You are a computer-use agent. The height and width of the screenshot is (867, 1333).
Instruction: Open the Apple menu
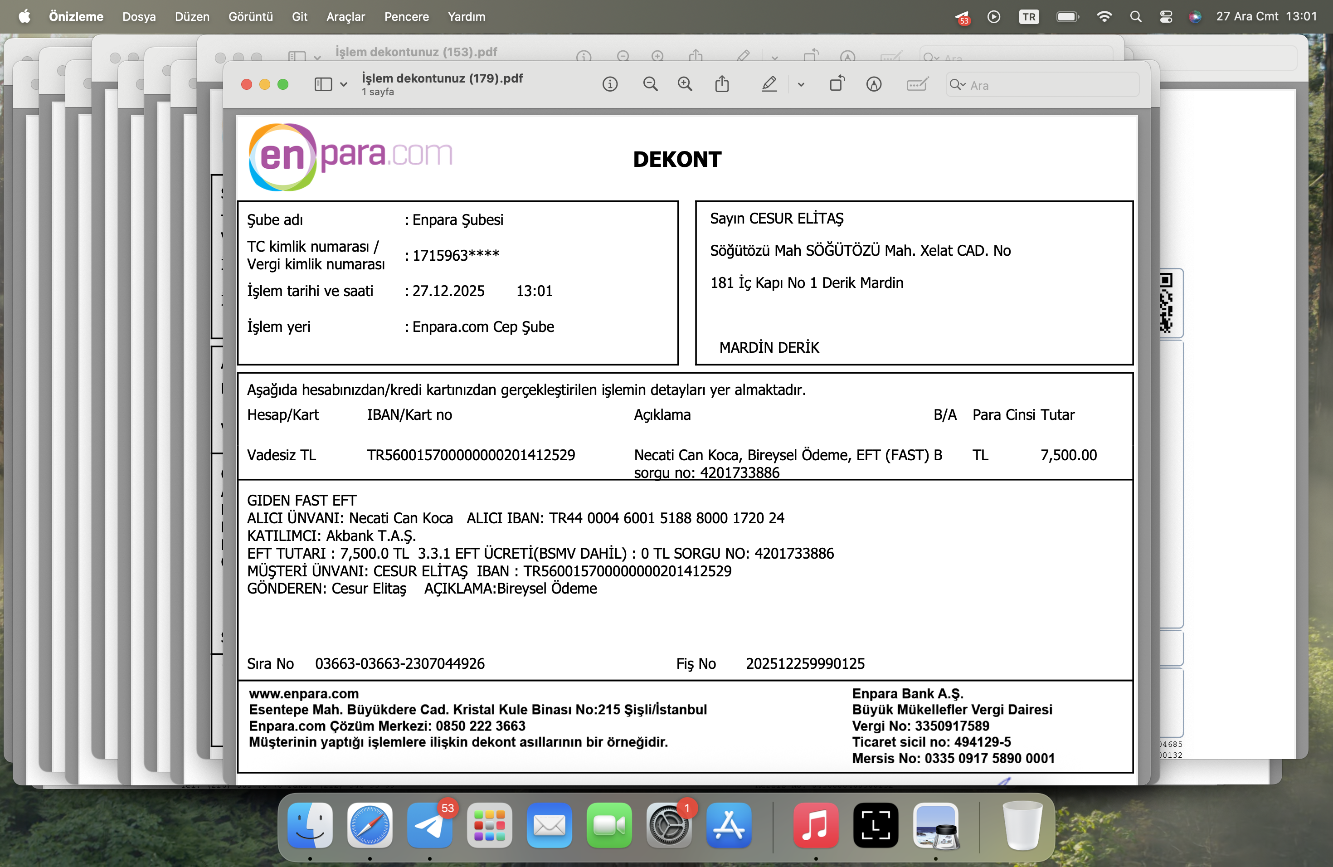[24, 17]
